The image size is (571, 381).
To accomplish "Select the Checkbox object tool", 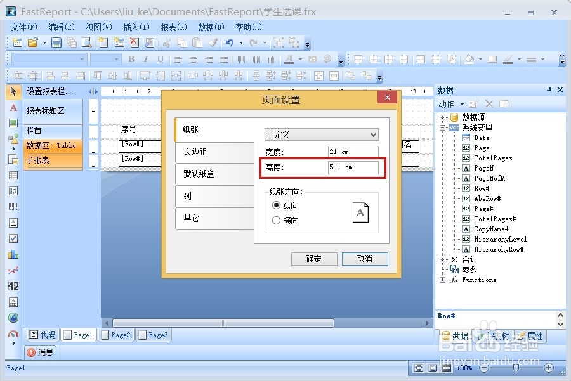I will 13,238.
